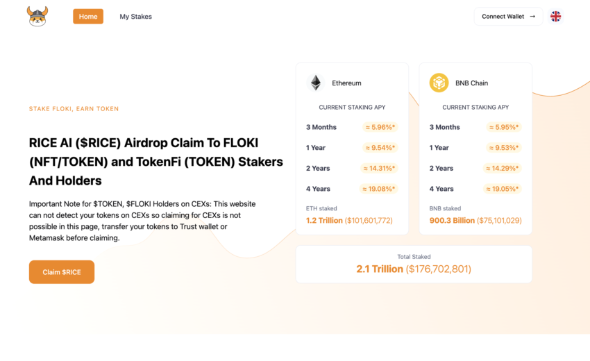Click the RICE AI Airdrop Claim headline

pos(155,162)
